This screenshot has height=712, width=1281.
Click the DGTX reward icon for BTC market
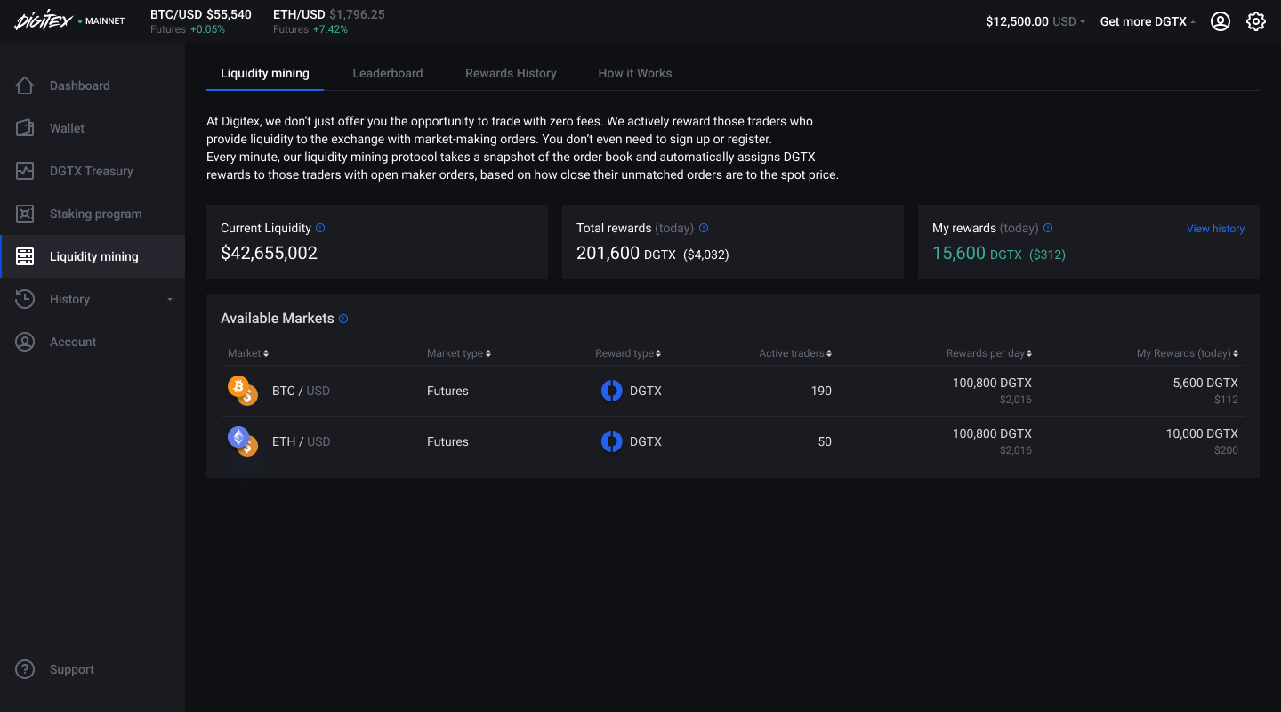pos(611,391)
